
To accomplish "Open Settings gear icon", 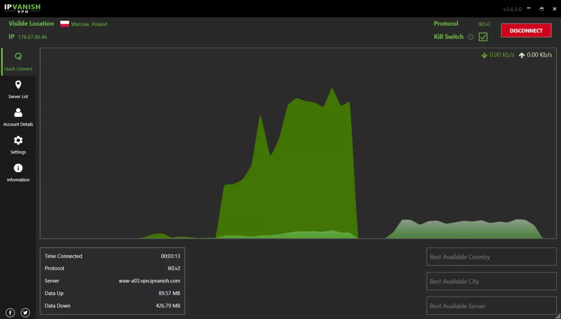I will pyautogui.click(x=18, y=140).
